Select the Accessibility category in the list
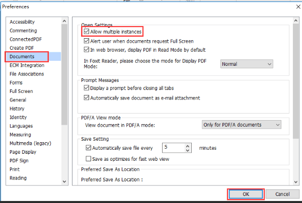The width and height of the screenshot is (302, 203). pos(22,22)
